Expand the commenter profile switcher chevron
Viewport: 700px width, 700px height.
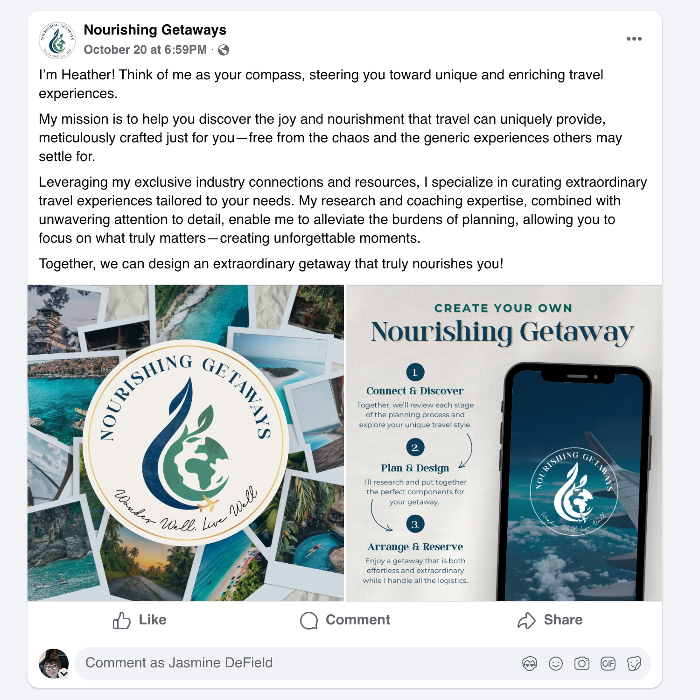(x=64, y=673)
